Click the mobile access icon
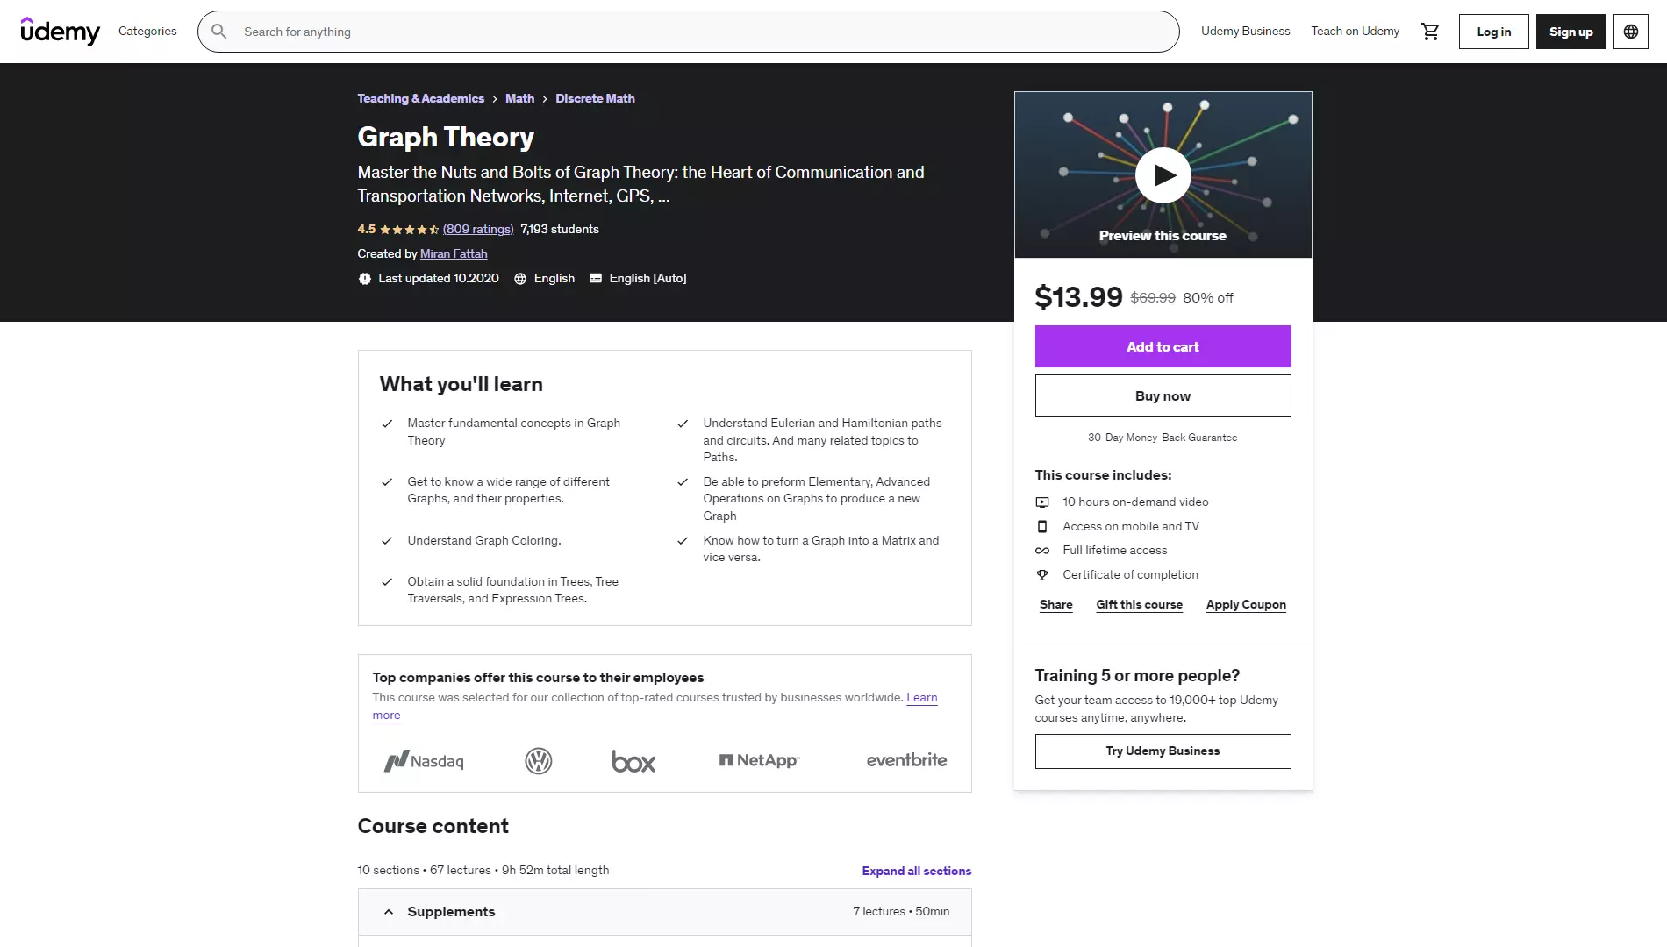1667x947 pixels. tap(1042, 527)
